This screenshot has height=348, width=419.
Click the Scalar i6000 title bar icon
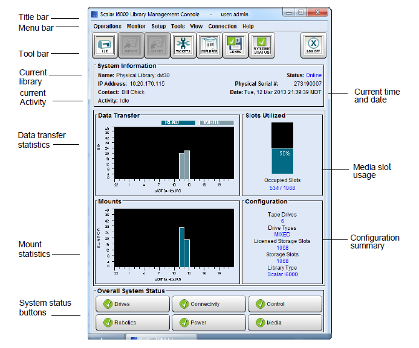point(94,14)
